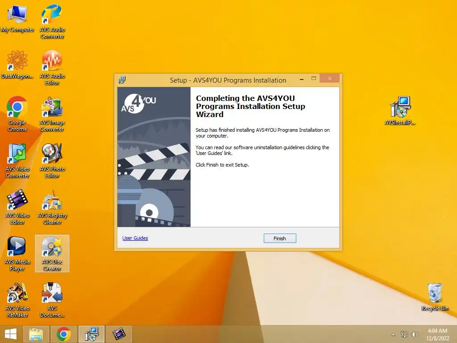Open the Windows Start button

(x=11, y=334)
